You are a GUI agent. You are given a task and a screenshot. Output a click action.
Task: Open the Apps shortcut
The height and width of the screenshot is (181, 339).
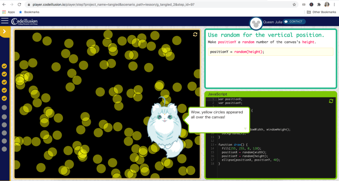(x=9, y=12)
